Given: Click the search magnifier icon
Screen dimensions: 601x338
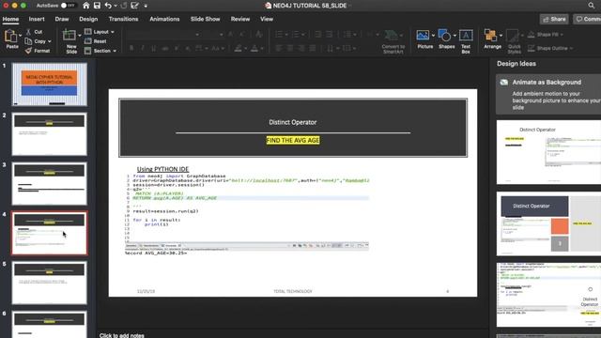Looking at the screenshot, I should pyautogui.click(x=592, y=6).
